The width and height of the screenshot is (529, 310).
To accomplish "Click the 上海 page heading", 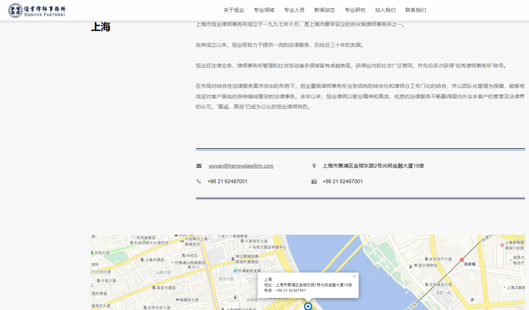I will [101, 26].
